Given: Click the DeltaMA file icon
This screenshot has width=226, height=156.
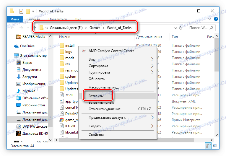Looking at the screenshot, I should tap(62, 114).
